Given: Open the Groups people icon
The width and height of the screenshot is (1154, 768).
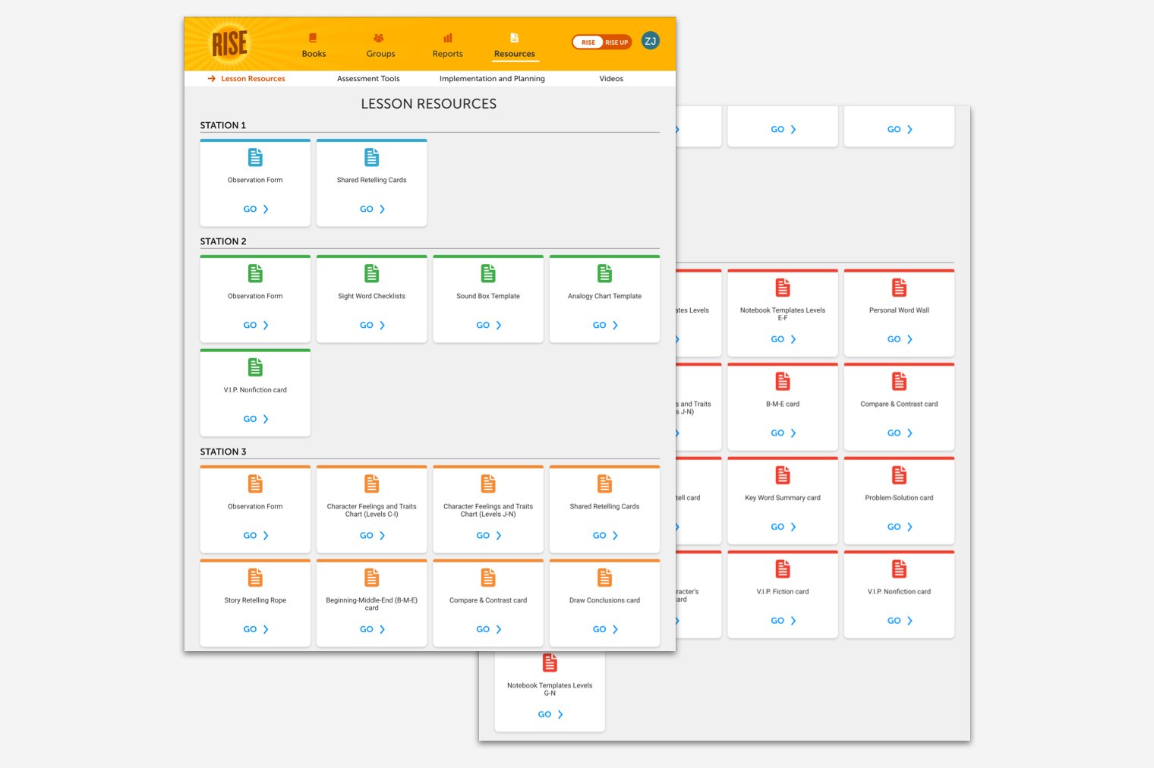Looking at the screenshot, I should pyautogui.click(x=379, y=38).
